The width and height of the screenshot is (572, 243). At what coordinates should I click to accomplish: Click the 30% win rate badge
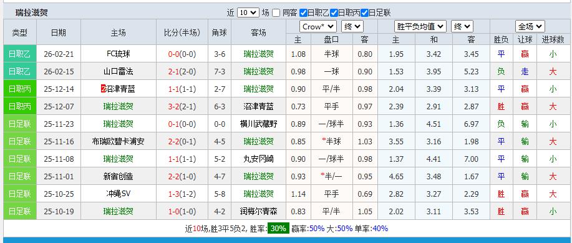point(278,229)
